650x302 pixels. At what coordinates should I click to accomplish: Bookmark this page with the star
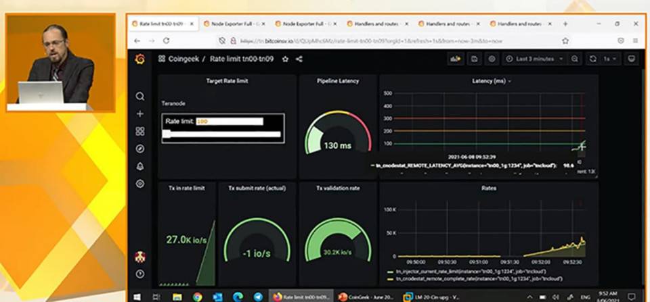pyautogui.click(x=565, y=41)
